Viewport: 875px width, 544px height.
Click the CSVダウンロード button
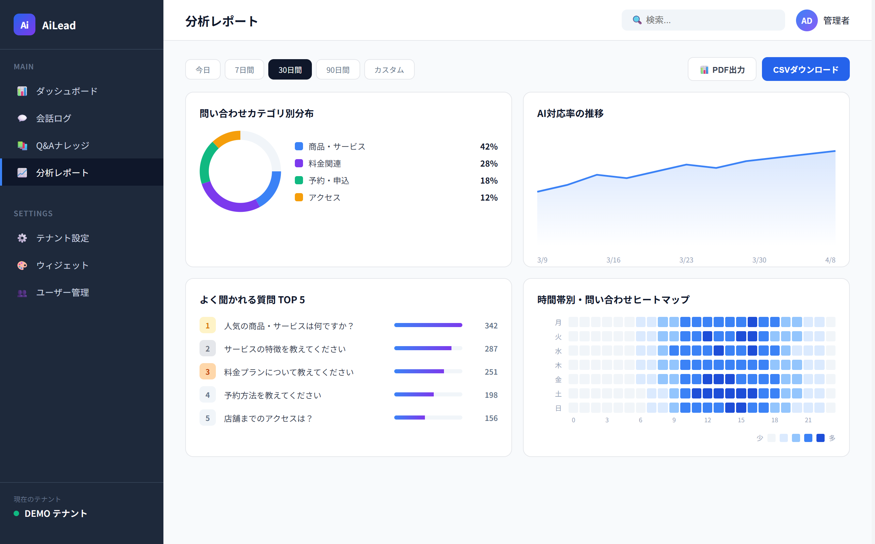pyautogui.click(x=806, y=69)
